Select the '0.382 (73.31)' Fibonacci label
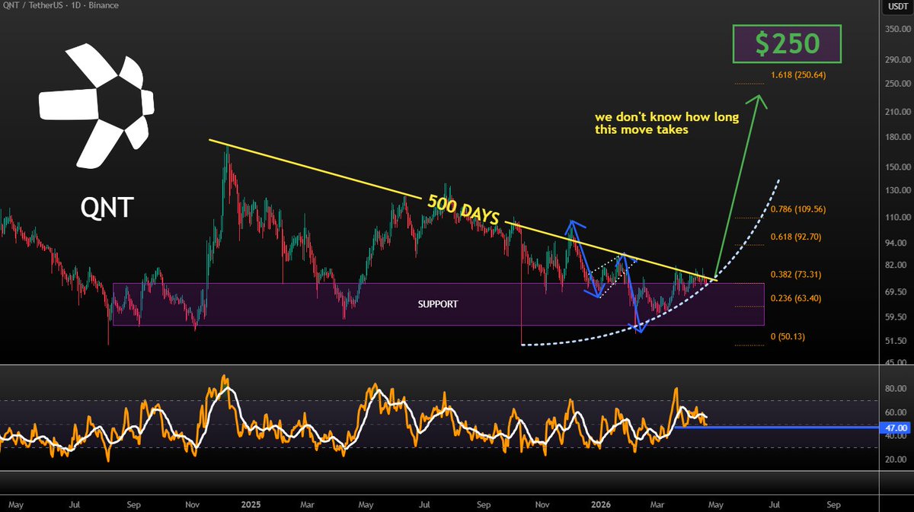This screenshot has height=512, width=914. pyautogui.click(x=795, y=274)
